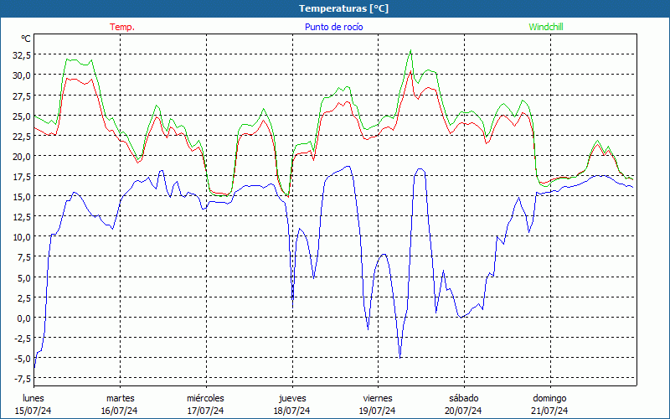Click the 19/07/24 date label
The image size is (670, 419).
click(378, 411)
